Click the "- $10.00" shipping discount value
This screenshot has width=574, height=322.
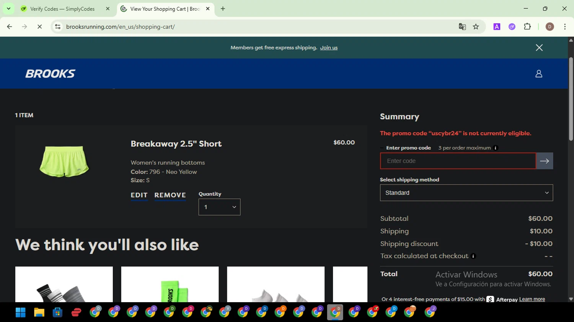click(x=539, y=244)
